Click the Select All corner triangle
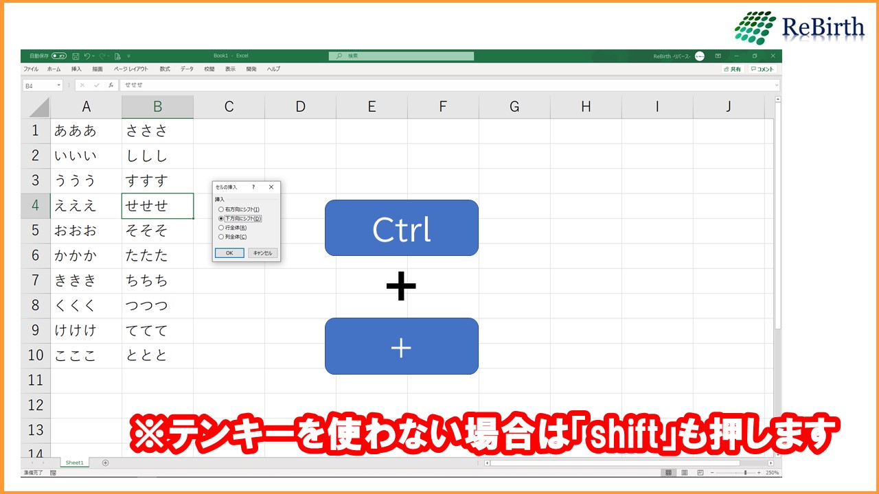This screenshot has width=879, height=494. point(39,108)
